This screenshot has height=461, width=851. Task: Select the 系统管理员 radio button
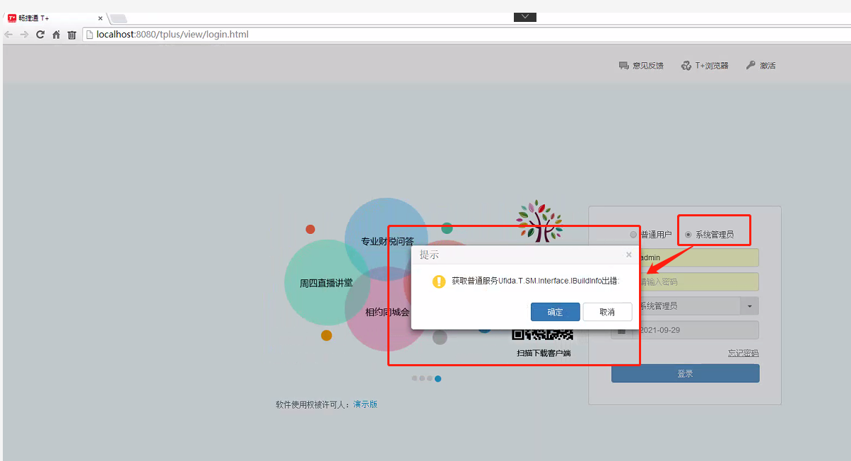pos(688,235)
